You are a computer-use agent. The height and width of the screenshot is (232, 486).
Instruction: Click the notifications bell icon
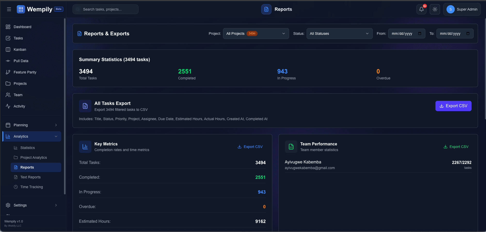pyautogui.click(x=421, y=9)
